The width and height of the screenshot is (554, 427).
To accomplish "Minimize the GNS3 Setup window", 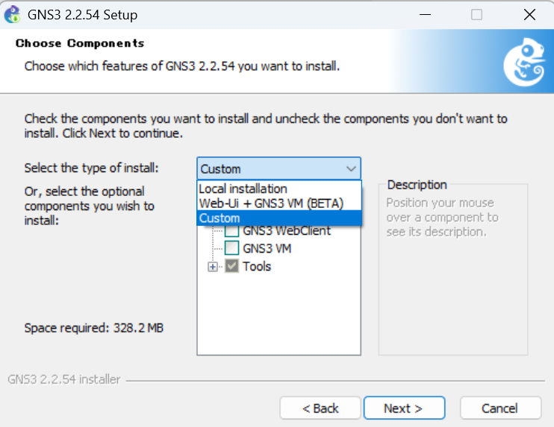I will pyautogui.click(x=425, y=15).
